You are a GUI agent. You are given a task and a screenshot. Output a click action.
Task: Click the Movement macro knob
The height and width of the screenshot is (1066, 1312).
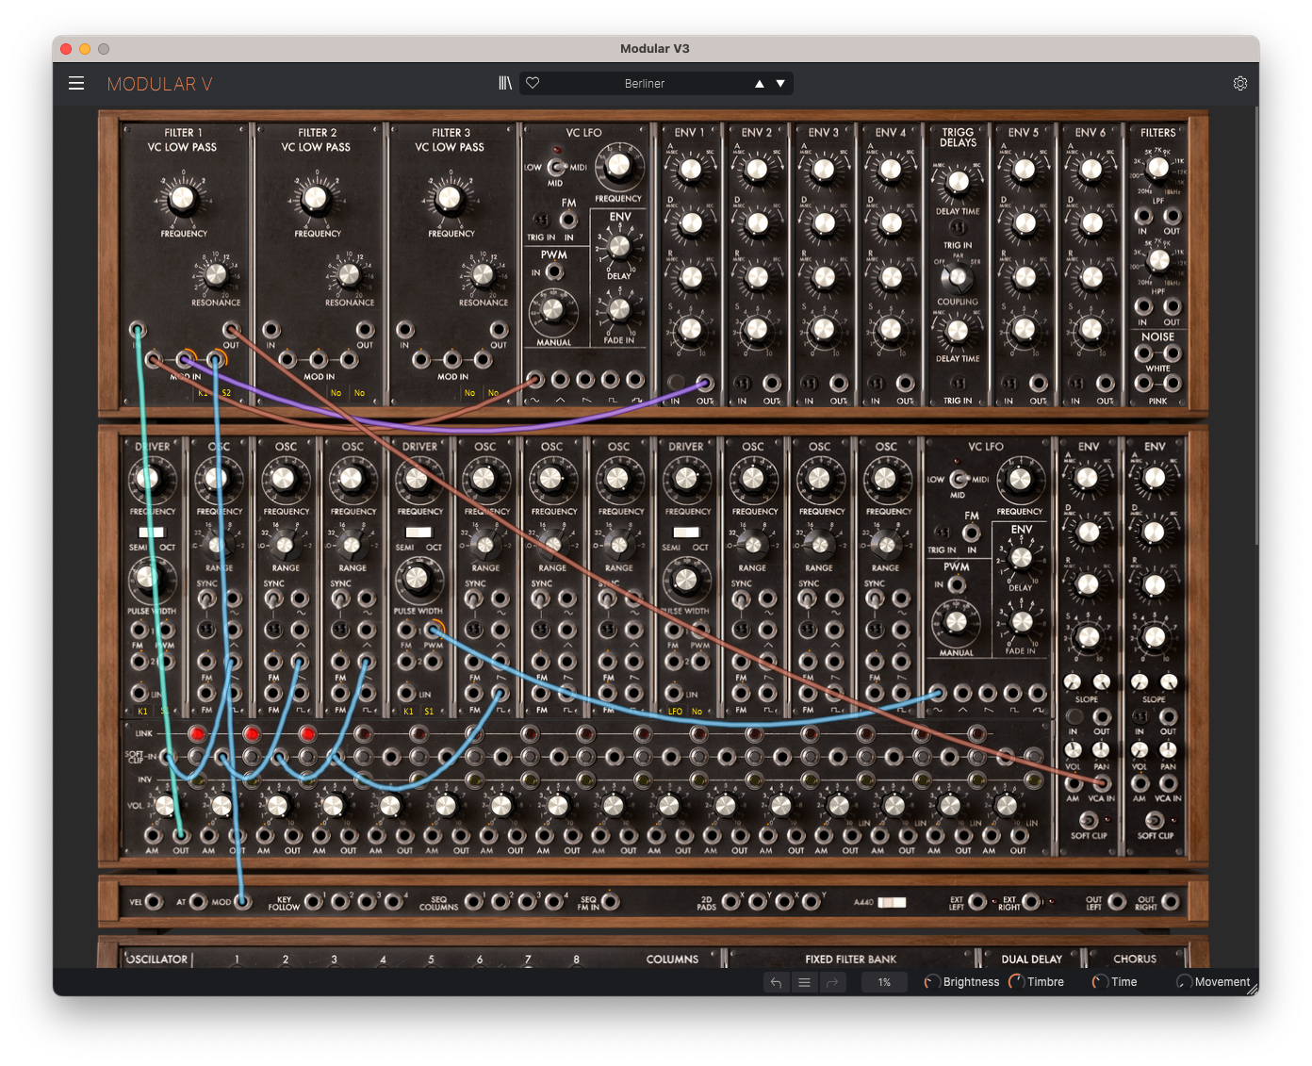(x=1184, y=982)
